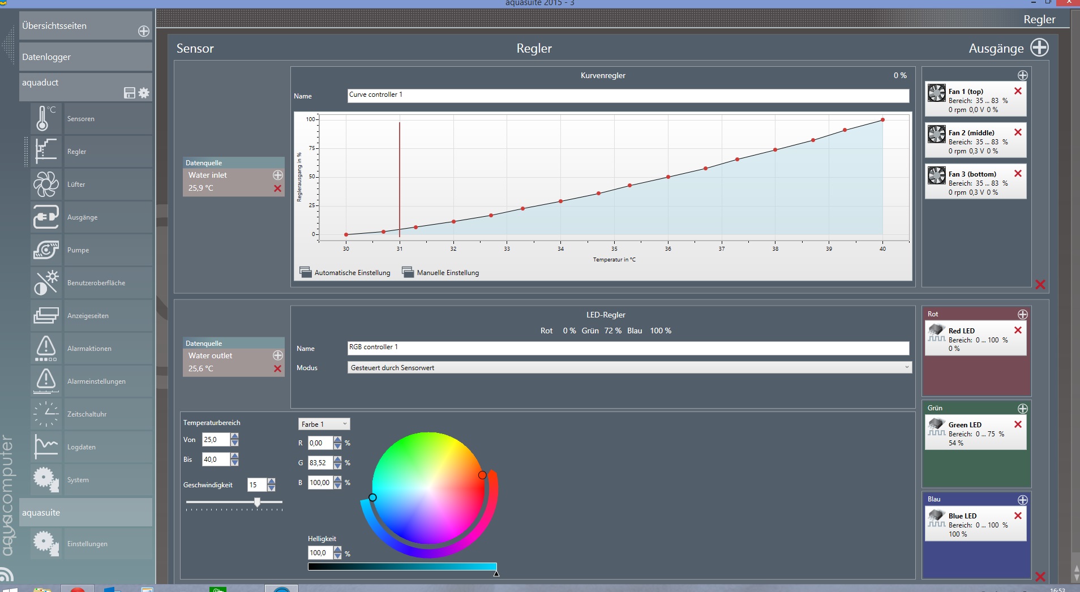The image size is (1080, 592).
Task: Open the Lüfter fan icon
Action: click(45, 185)
